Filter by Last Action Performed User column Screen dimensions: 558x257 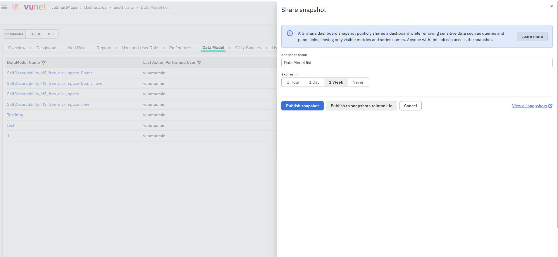(199, 63)
